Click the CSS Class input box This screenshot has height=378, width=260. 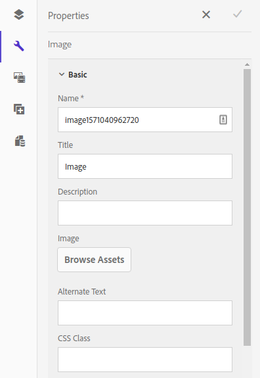click(x=145, y=360)
